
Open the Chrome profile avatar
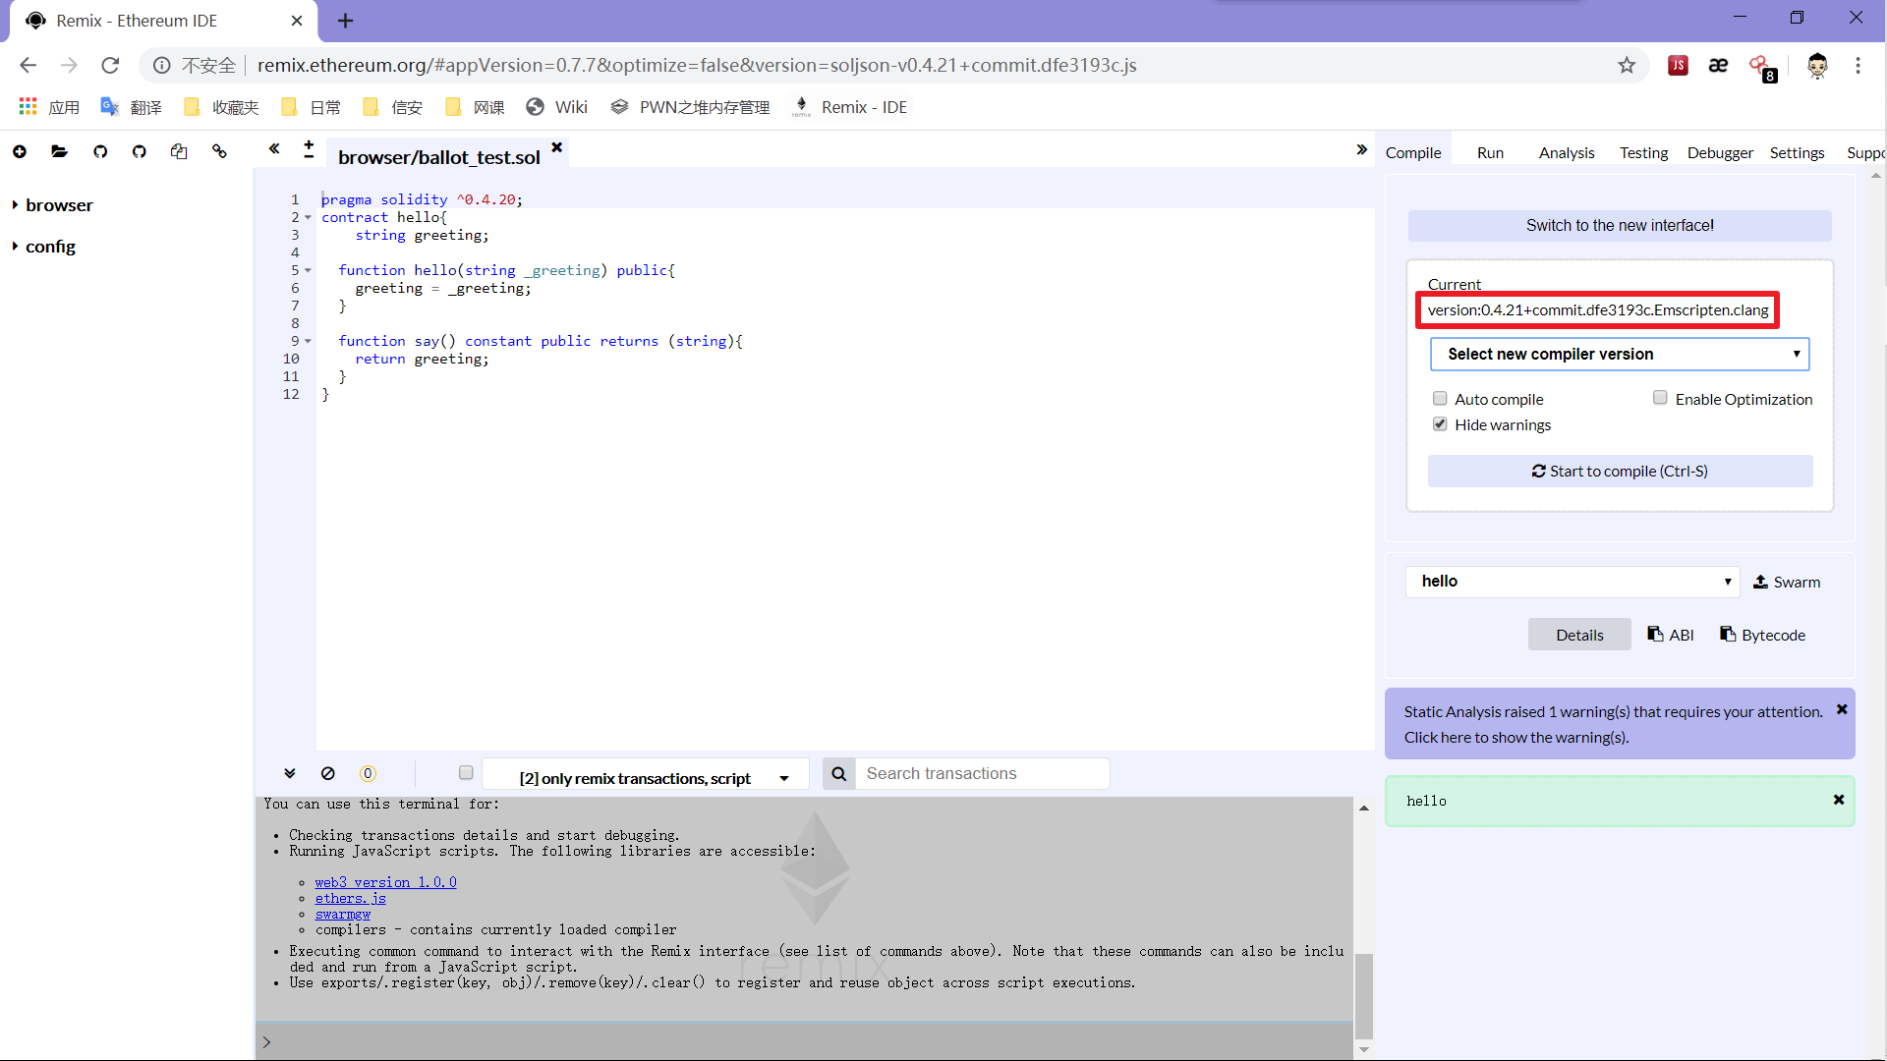[x=1817, y=65]
